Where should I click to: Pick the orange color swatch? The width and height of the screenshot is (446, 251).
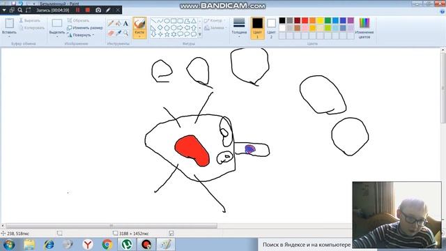coord(312,20)
